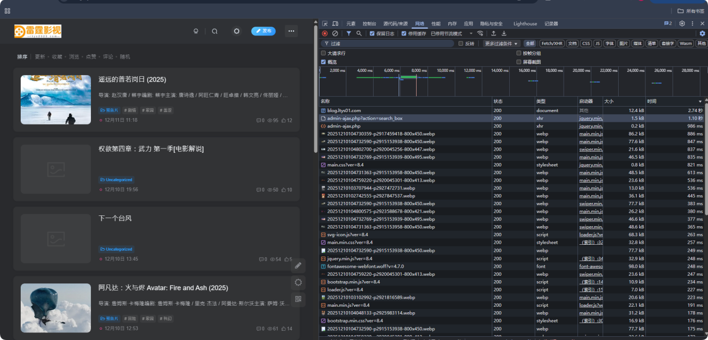Click the export HAR download icon
708x340 pixels.
[504, 34]
